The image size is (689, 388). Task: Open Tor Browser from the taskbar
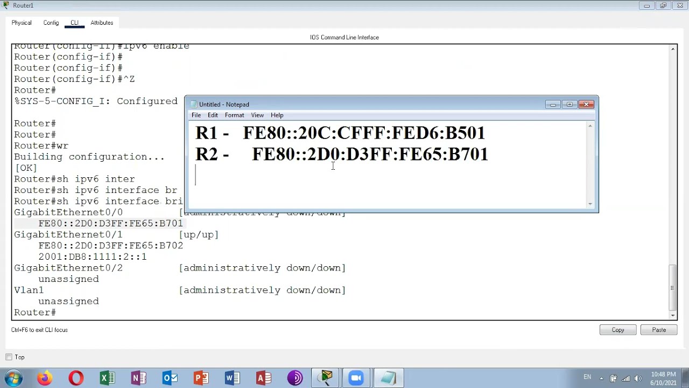coord(294,378)
